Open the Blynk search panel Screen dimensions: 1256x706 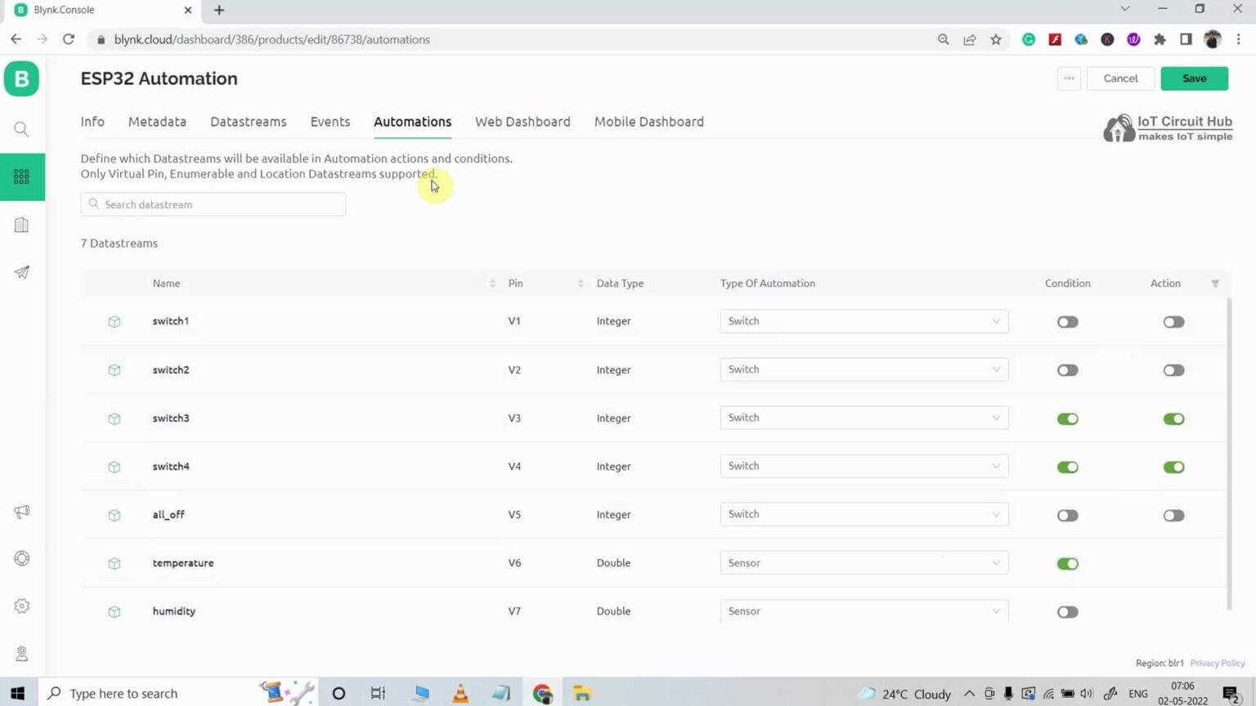point(22,128)
